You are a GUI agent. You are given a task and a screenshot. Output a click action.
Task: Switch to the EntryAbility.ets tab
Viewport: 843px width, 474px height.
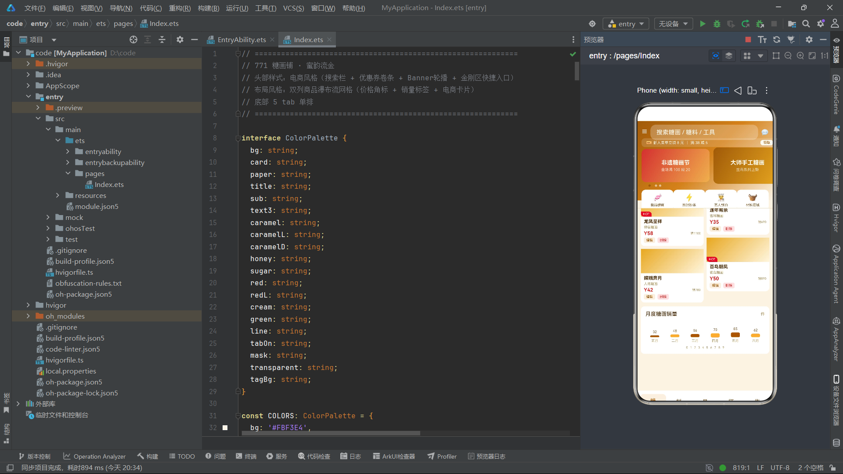(241, 39)
